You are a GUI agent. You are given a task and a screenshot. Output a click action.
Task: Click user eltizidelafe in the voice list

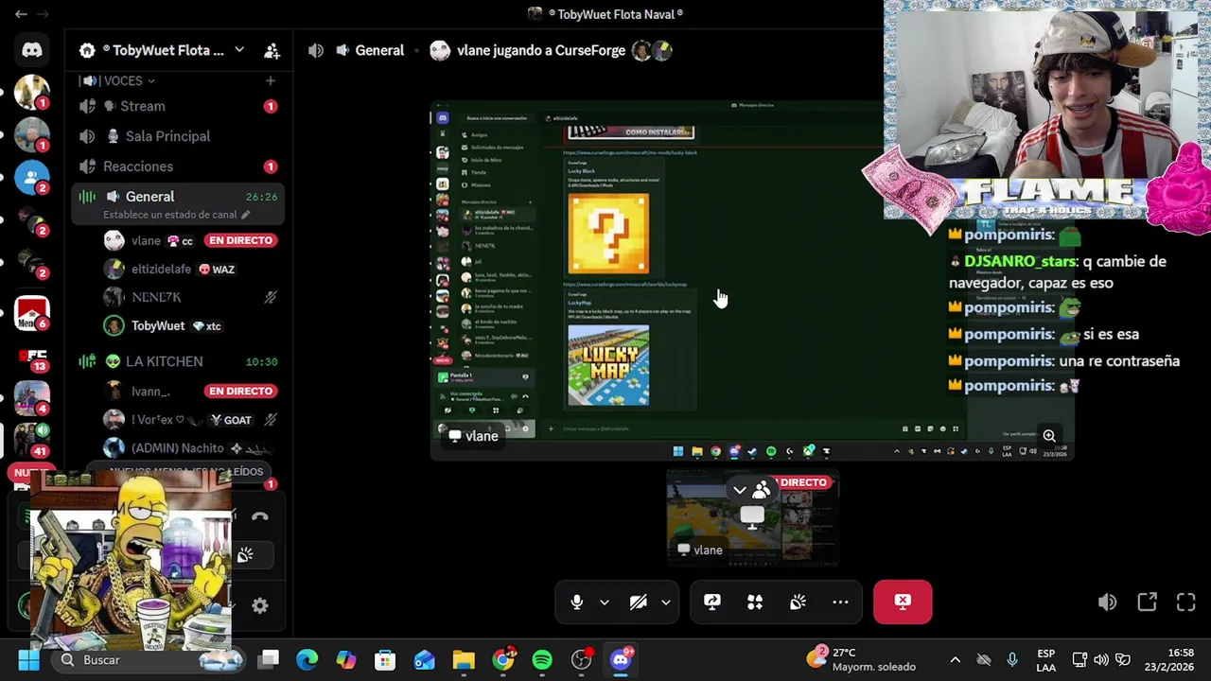161,269
